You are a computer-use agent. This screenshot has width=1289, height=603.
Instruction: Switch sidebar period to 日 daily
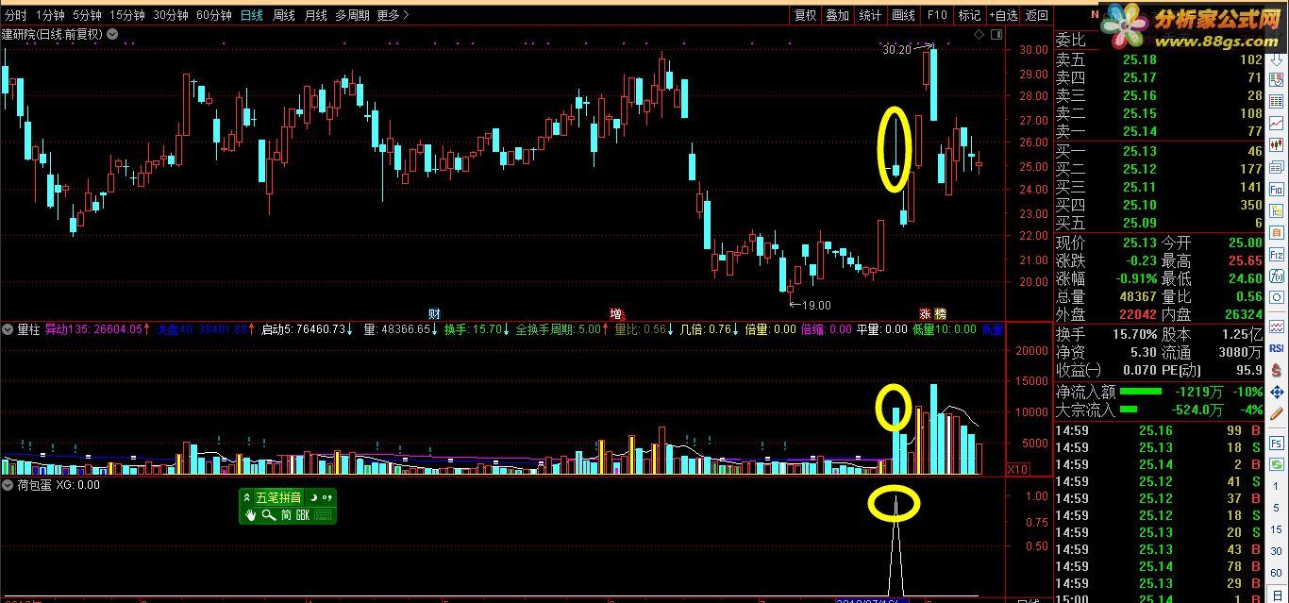click(x=1277, y=594)
